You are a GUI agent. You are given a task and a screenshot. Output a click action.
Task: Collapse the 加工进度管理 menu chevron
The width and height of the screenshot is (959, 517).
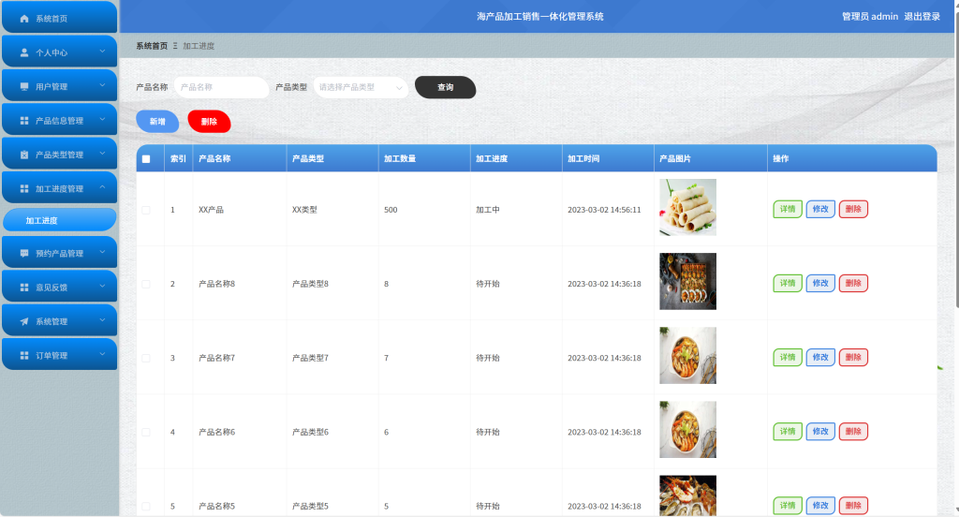(102, 188)
